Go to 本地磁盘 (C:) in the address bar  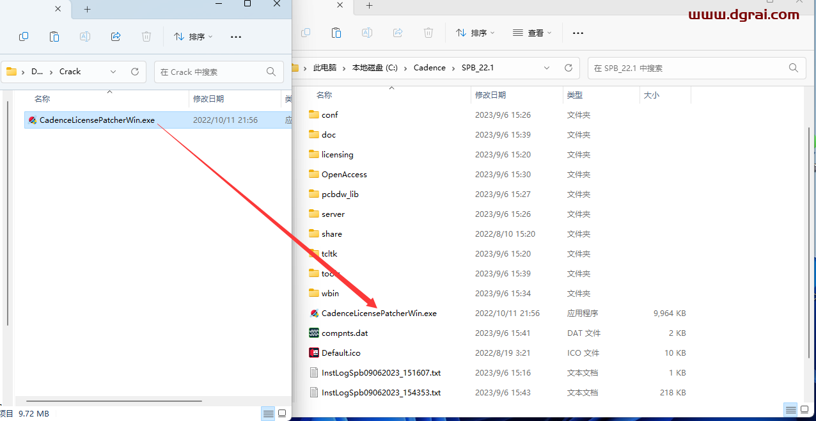(375, 68)
